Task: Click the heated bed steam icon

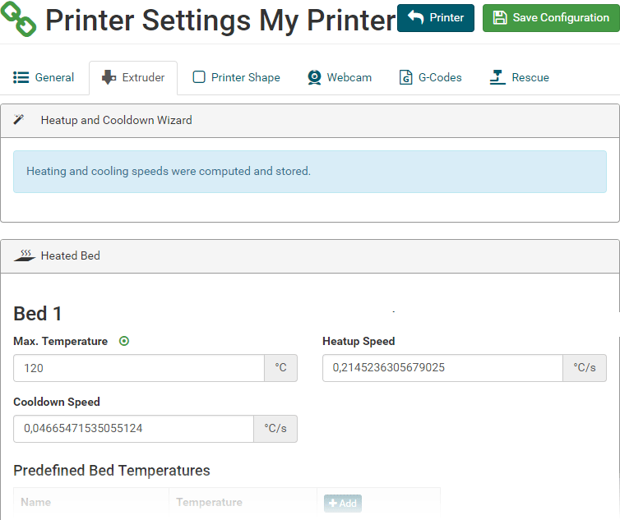Action: pos(25,255)
